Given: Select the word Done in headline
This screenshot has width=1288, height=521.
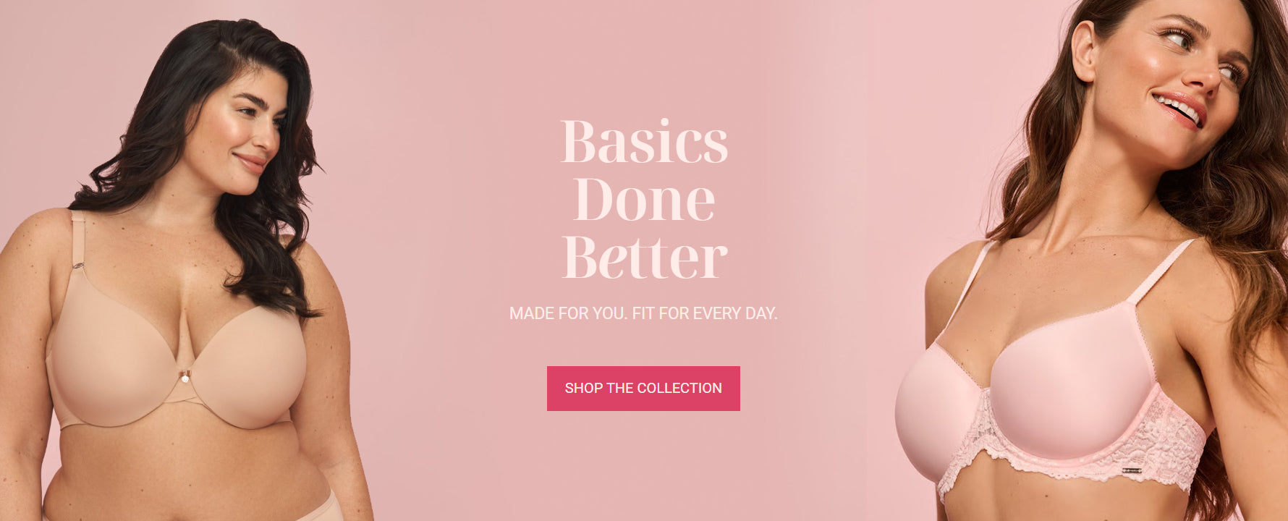Looking at the screenshot, I should click(644, 199).
